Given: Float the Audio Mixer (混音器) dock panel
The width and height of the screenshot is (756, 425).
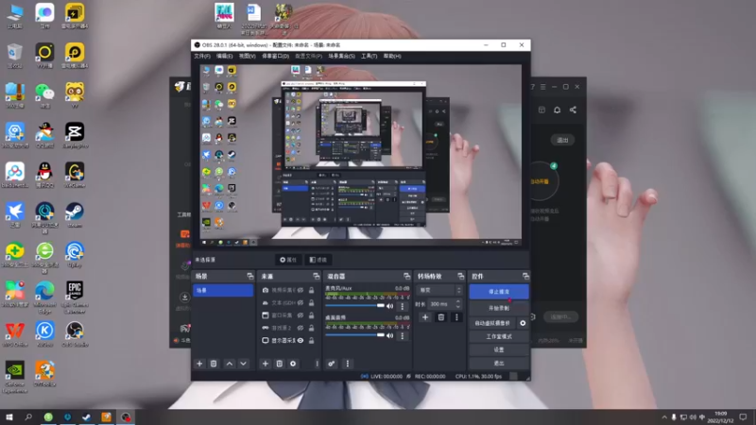Looking at the screenshot, I should (x=406, y=276).
